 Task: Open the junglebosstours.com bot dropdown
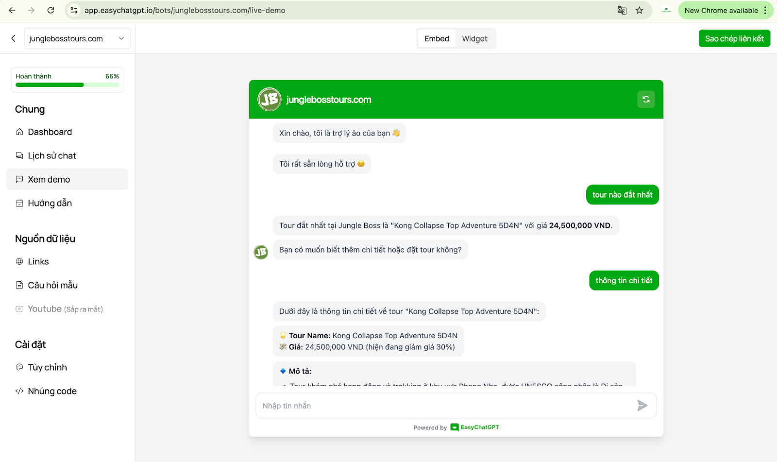click(77, 38)
